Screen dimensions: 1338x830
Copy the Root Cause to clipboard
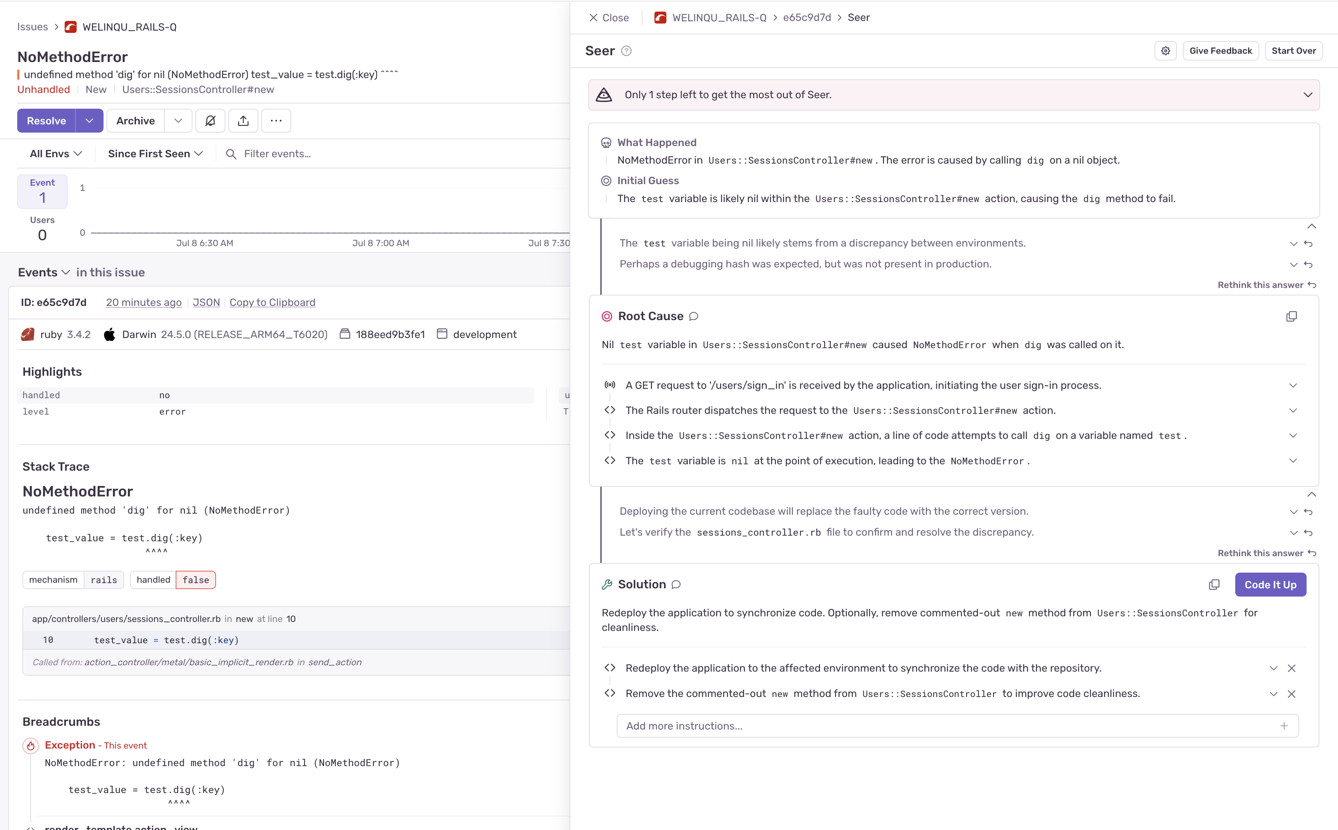(1291, 316)
